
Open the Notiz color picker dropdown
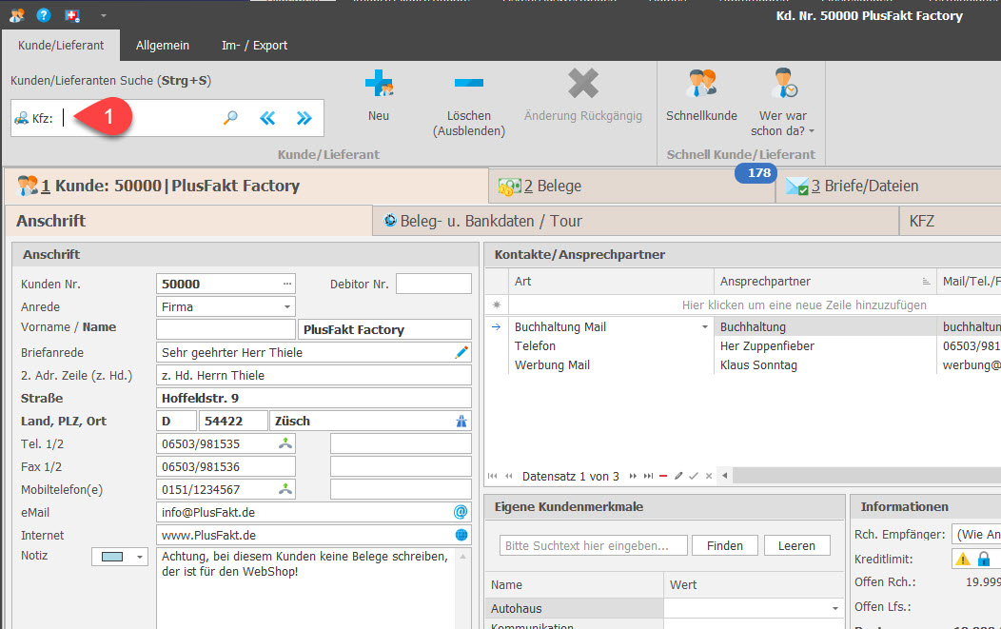click(x=139, y=557)
